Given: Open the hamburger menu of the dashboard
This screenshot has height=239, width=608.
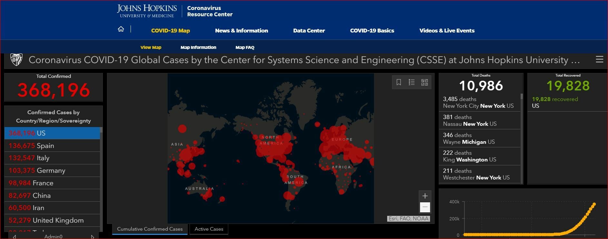Looking at the screenshot, I should [x=599, y=60].
